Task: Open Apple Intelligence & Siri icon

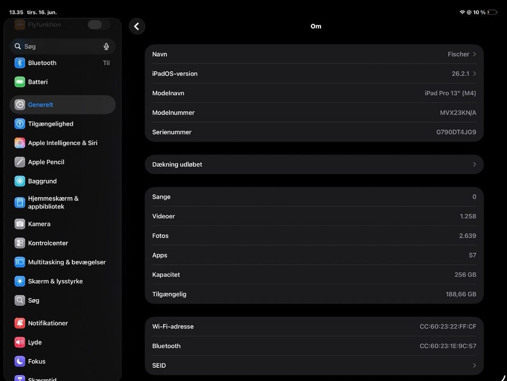Action: click(x=20, y=143)
